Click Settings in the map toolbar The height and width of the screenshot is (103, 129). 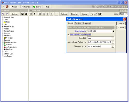[64, 14]
